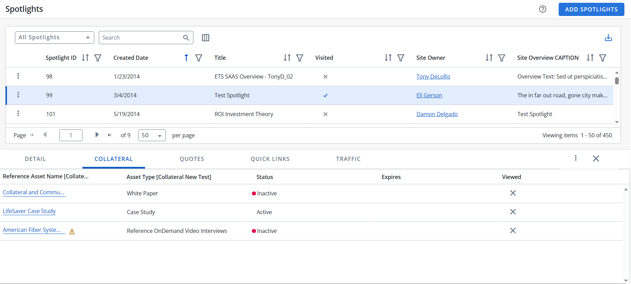This screenshot has width=631, height=284.
Task: Click spotlight grid scroll down arrow
Action: 617,122
